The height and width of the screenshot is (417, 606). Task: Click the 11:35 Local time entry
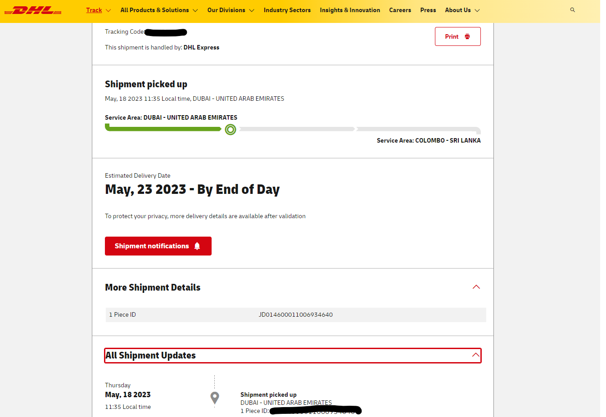128,407
